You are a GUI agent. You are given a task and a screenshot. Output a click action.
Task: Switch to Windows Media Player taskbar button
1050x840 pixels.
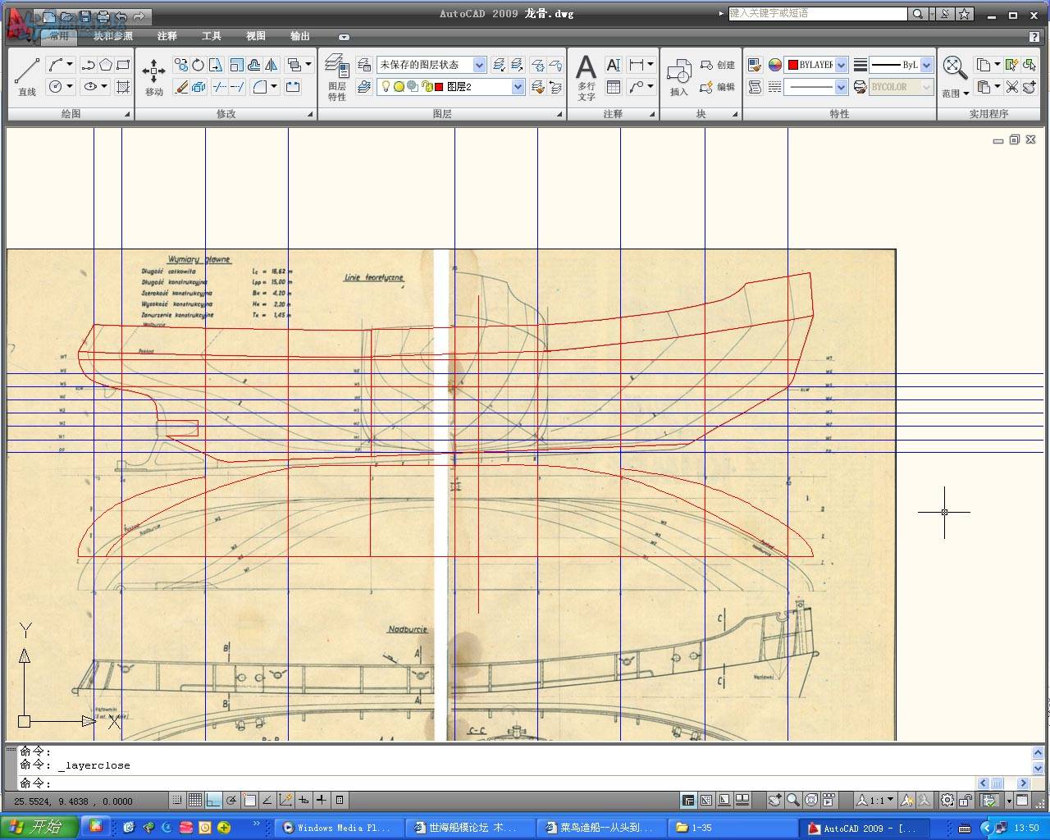(x=341, y=827)
